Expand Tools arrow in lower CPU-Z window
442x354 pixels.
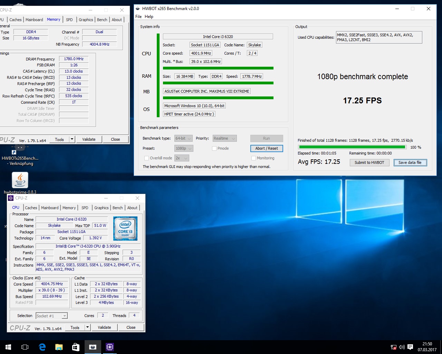tap(88, 327)
